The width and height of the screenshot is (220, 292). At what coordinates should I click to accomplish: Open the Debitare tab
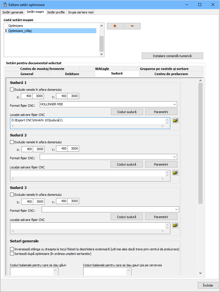(x=72, y=74)
